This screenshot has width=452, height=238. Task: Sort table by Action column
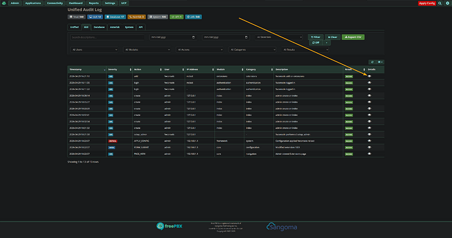click(x=147, y=69)
